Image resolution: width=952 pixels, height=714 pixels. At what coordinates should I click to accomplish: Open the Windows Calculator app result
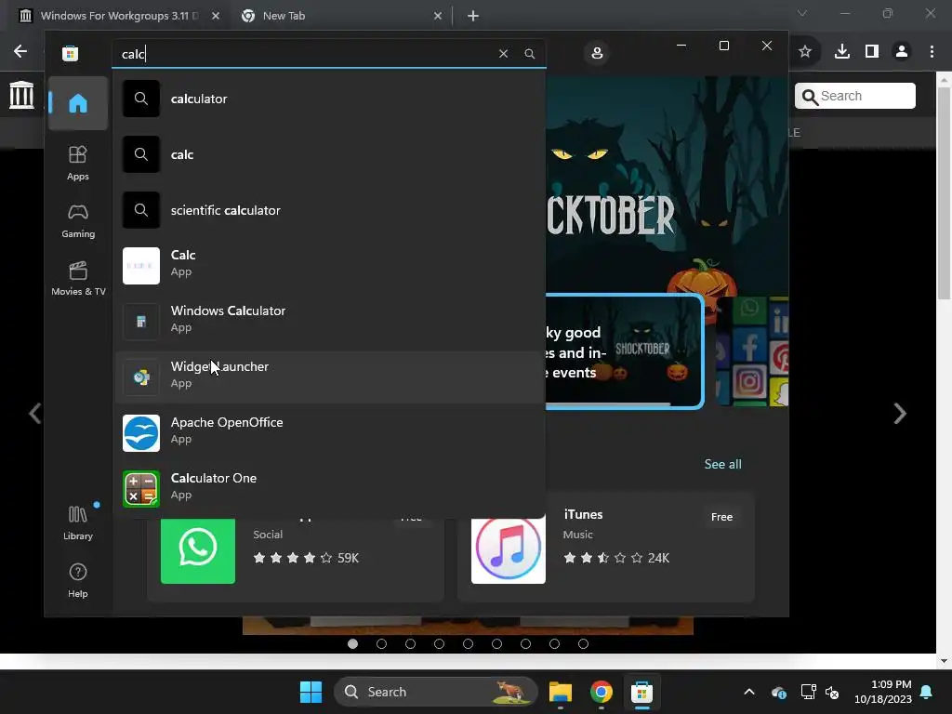tap(329, 321)
